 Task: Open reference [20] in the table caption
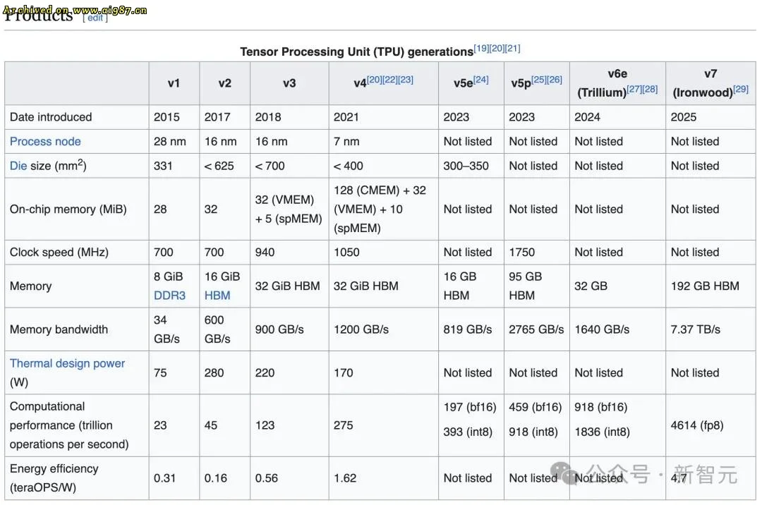[496, 47]
